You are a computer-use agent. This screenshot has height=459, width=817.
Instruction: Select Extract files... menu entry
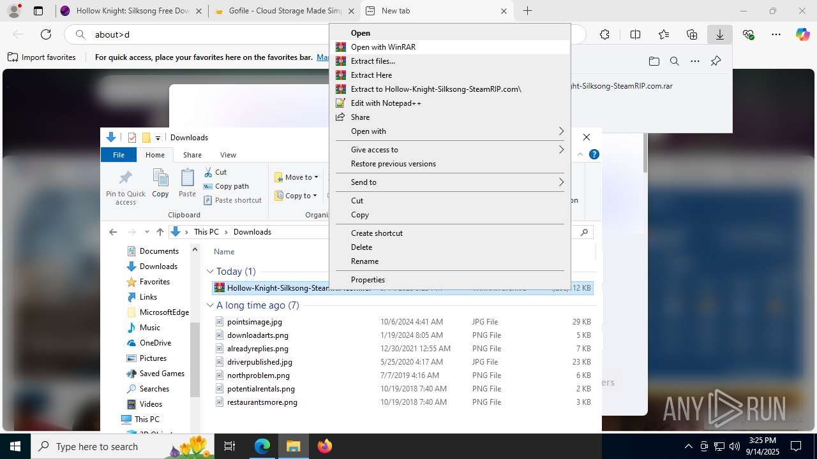(x=450, y=61)
